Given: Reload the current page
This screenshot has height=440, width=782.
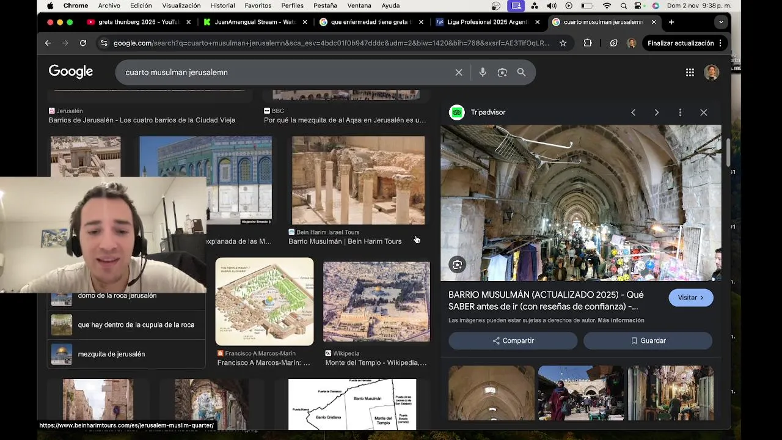Looking at the screenshot, I should click(x=83, y=43).
